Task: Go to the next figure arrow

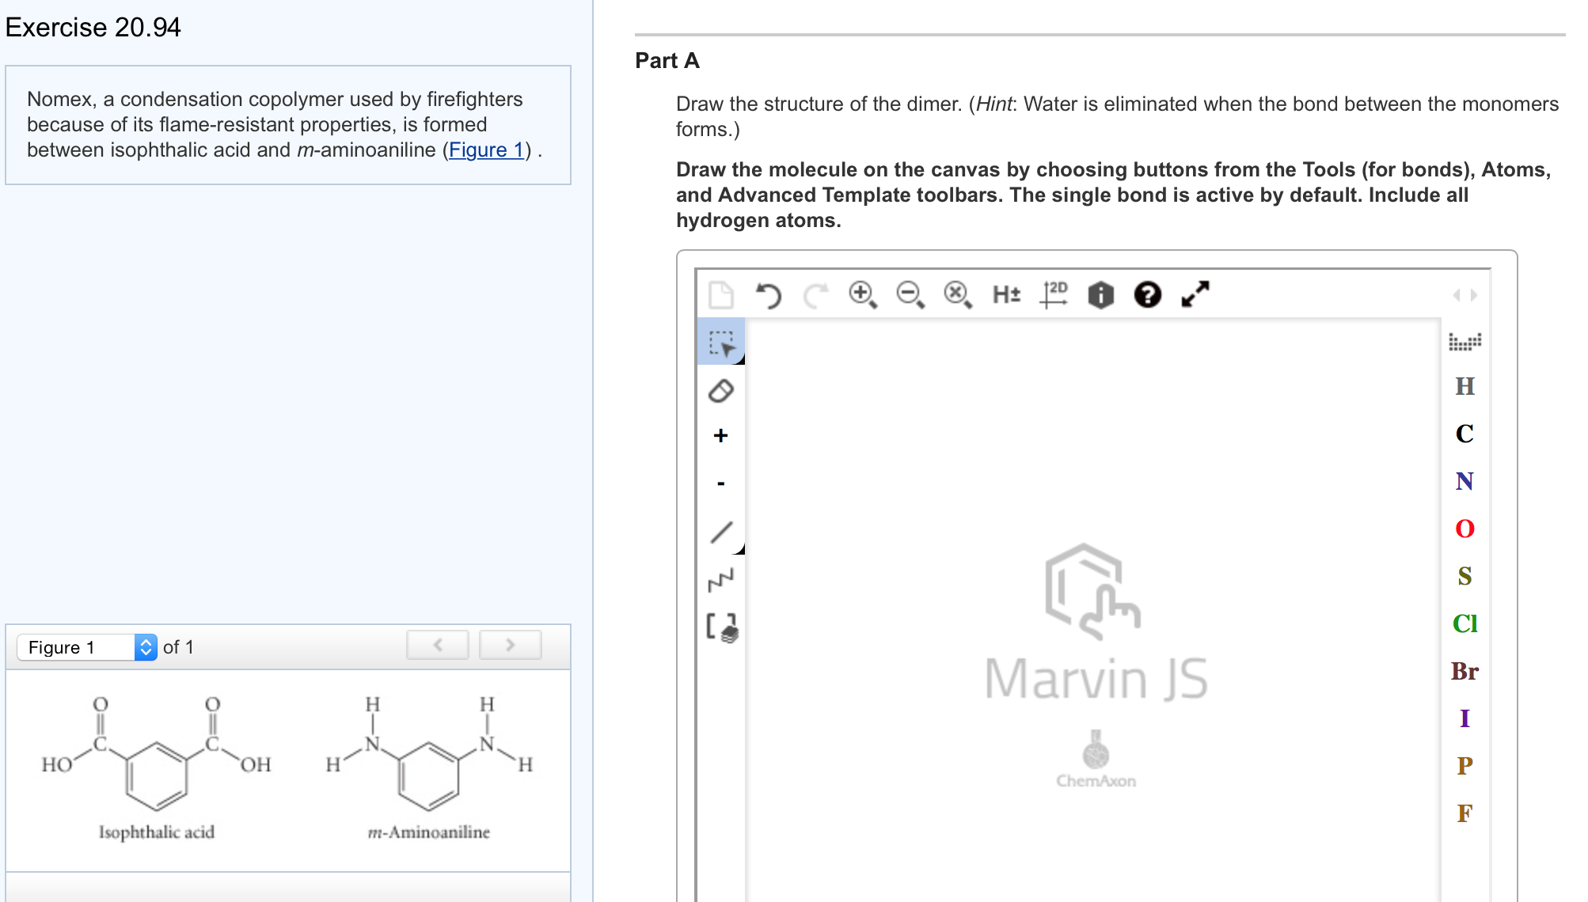Action: 511,646
